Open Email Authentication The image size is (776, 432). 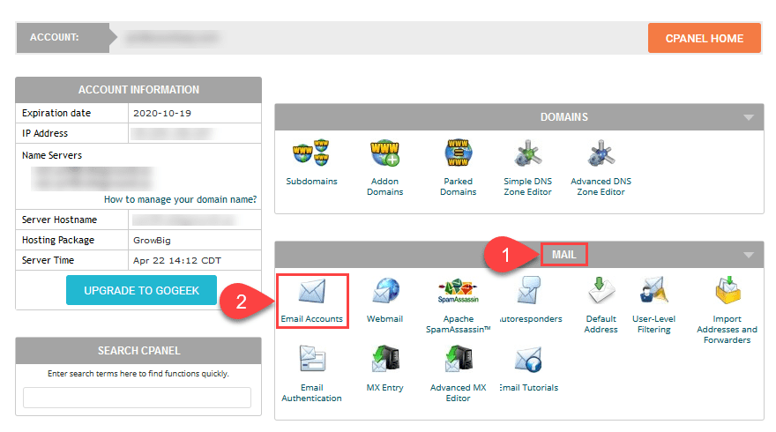[311, 374]
